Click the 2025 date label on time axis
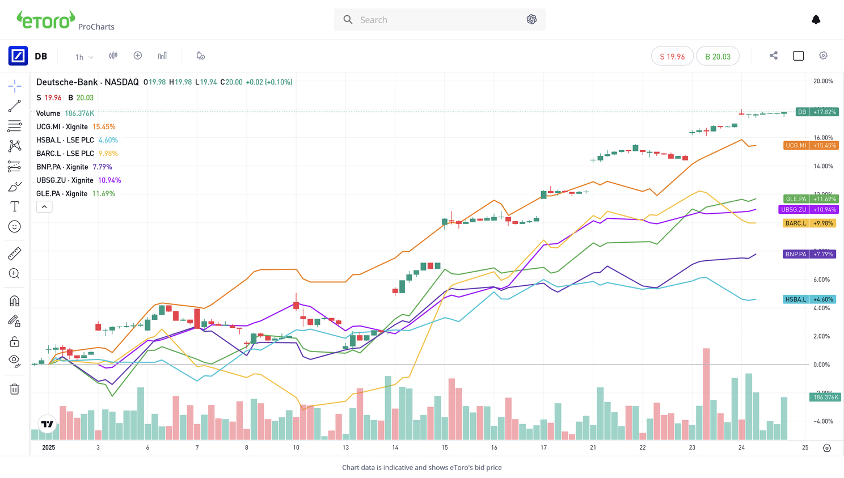 [x=49, y=447]
